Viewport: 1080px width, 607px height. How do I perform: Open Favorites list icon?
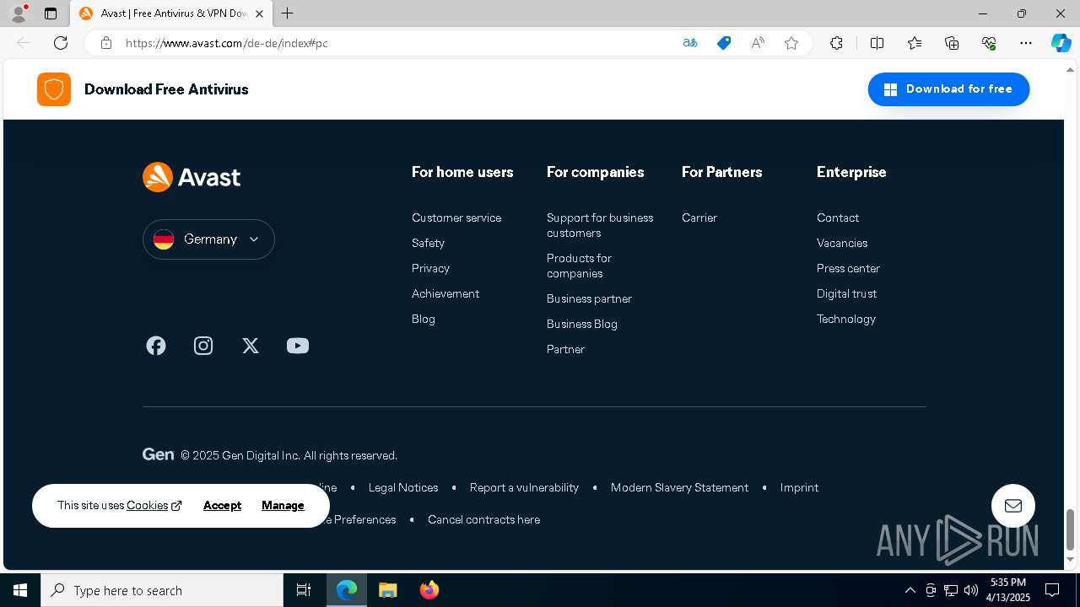(915, 43)
